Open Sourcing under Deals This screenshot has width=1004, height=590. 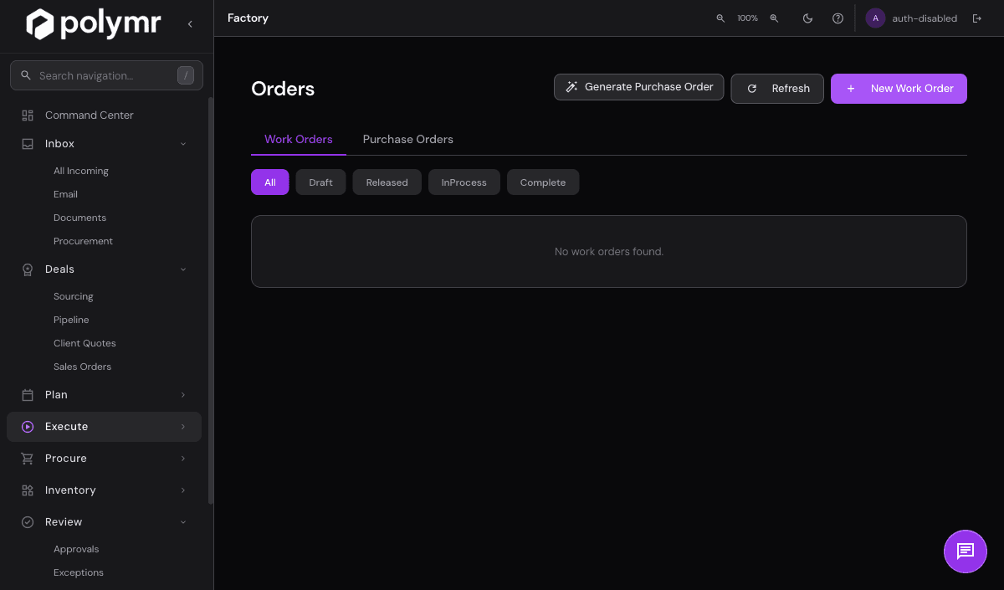coord(74,296)
